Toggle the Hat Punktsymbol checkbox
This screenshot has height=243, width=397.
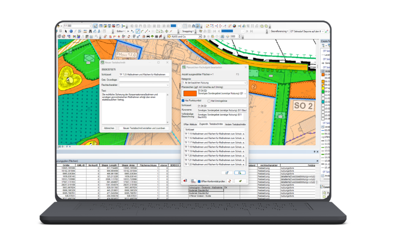(x=183, y=101)
